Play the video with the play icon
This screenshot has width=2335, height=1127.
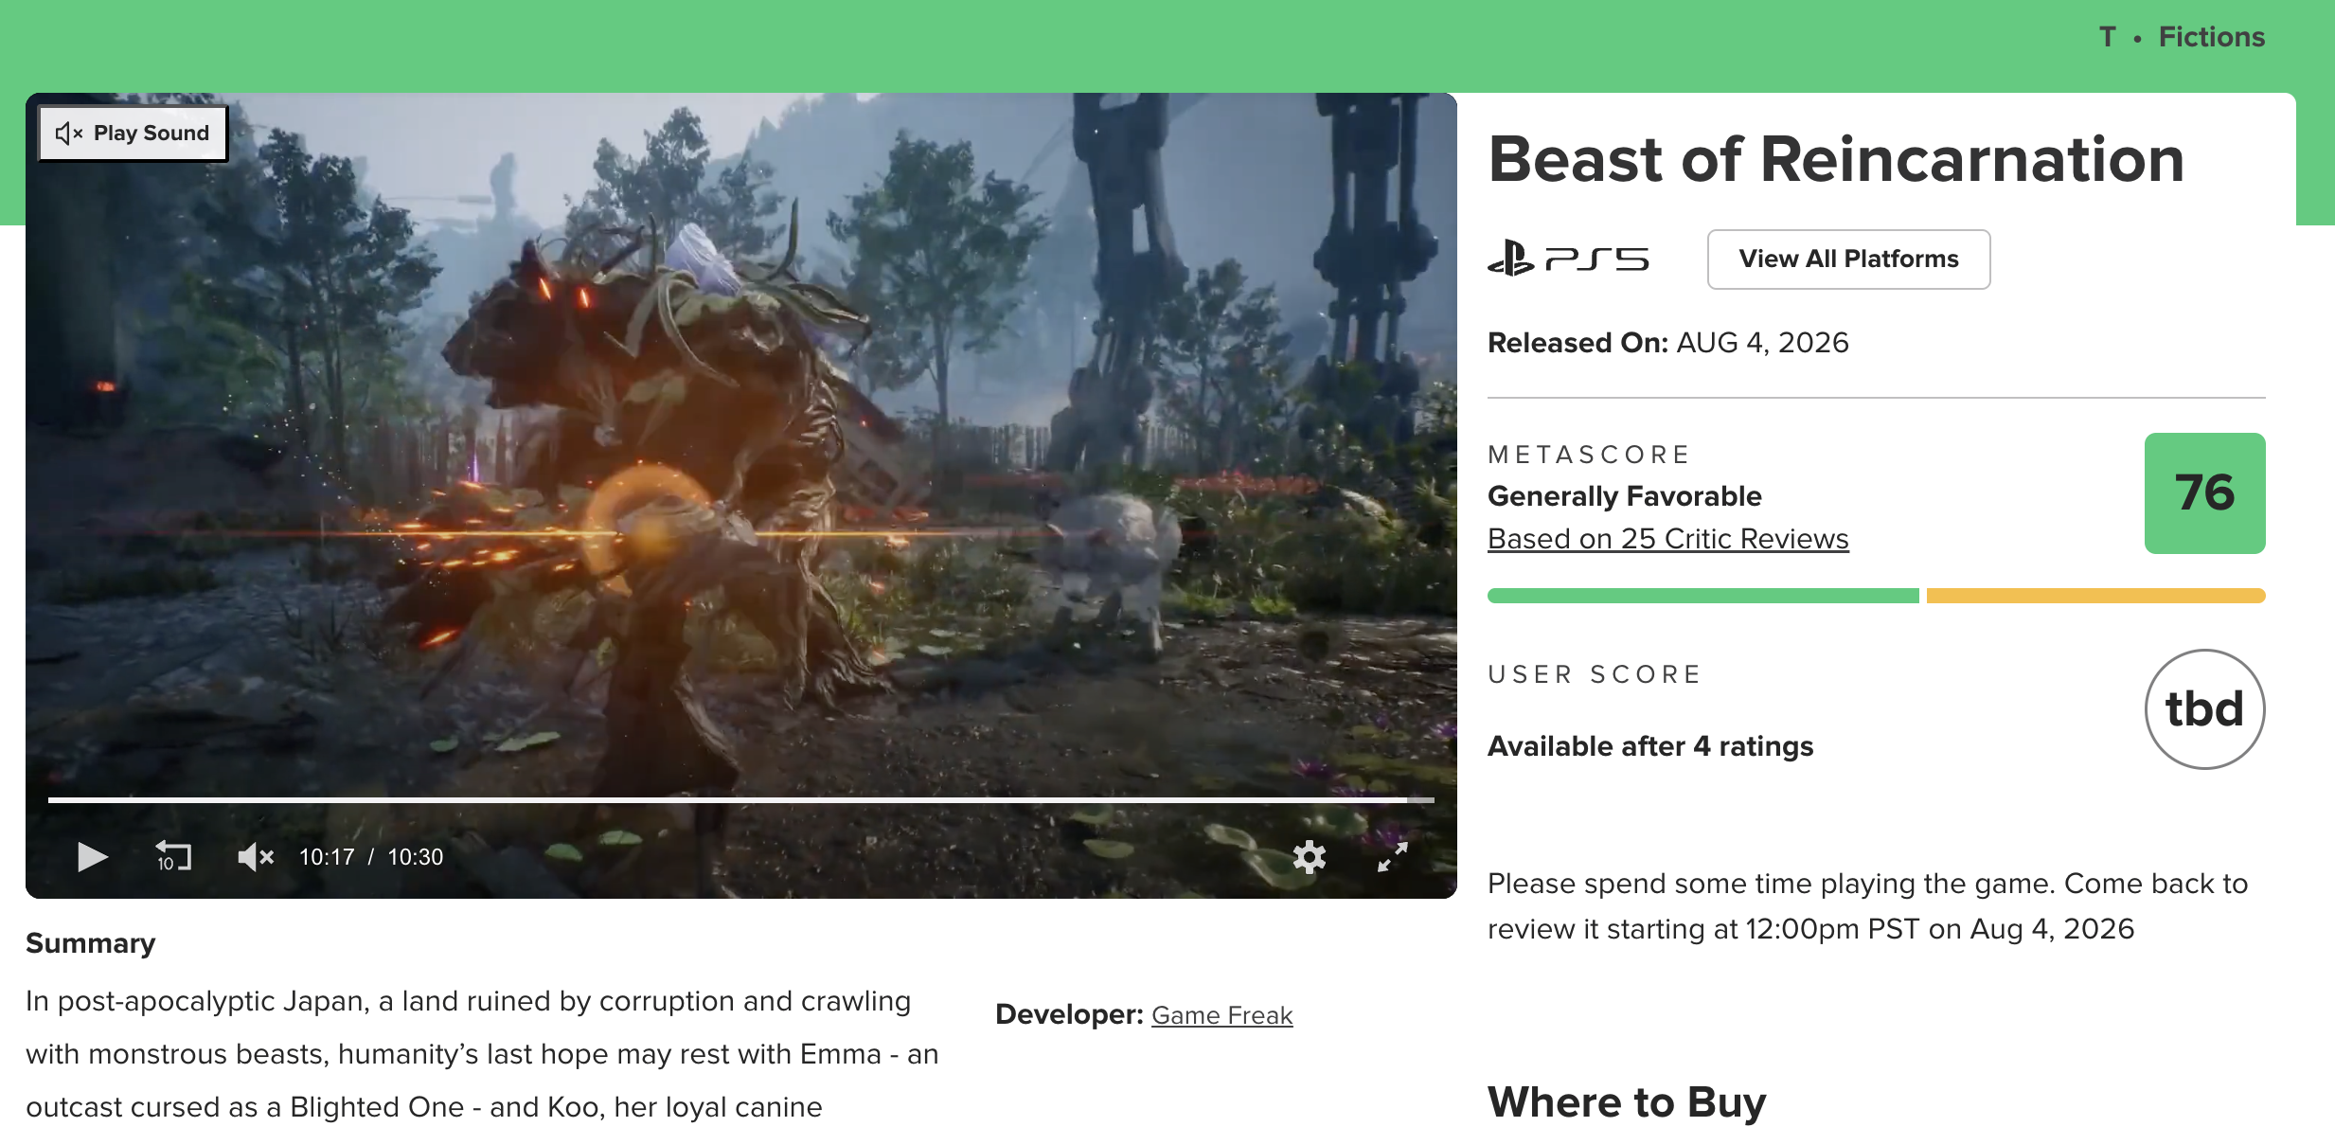click(x=92, y=857)
